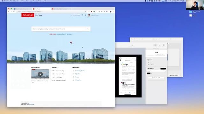Click the Change Master button in Keynote
The image size is (204, 114).
click(x=160, y=55)
